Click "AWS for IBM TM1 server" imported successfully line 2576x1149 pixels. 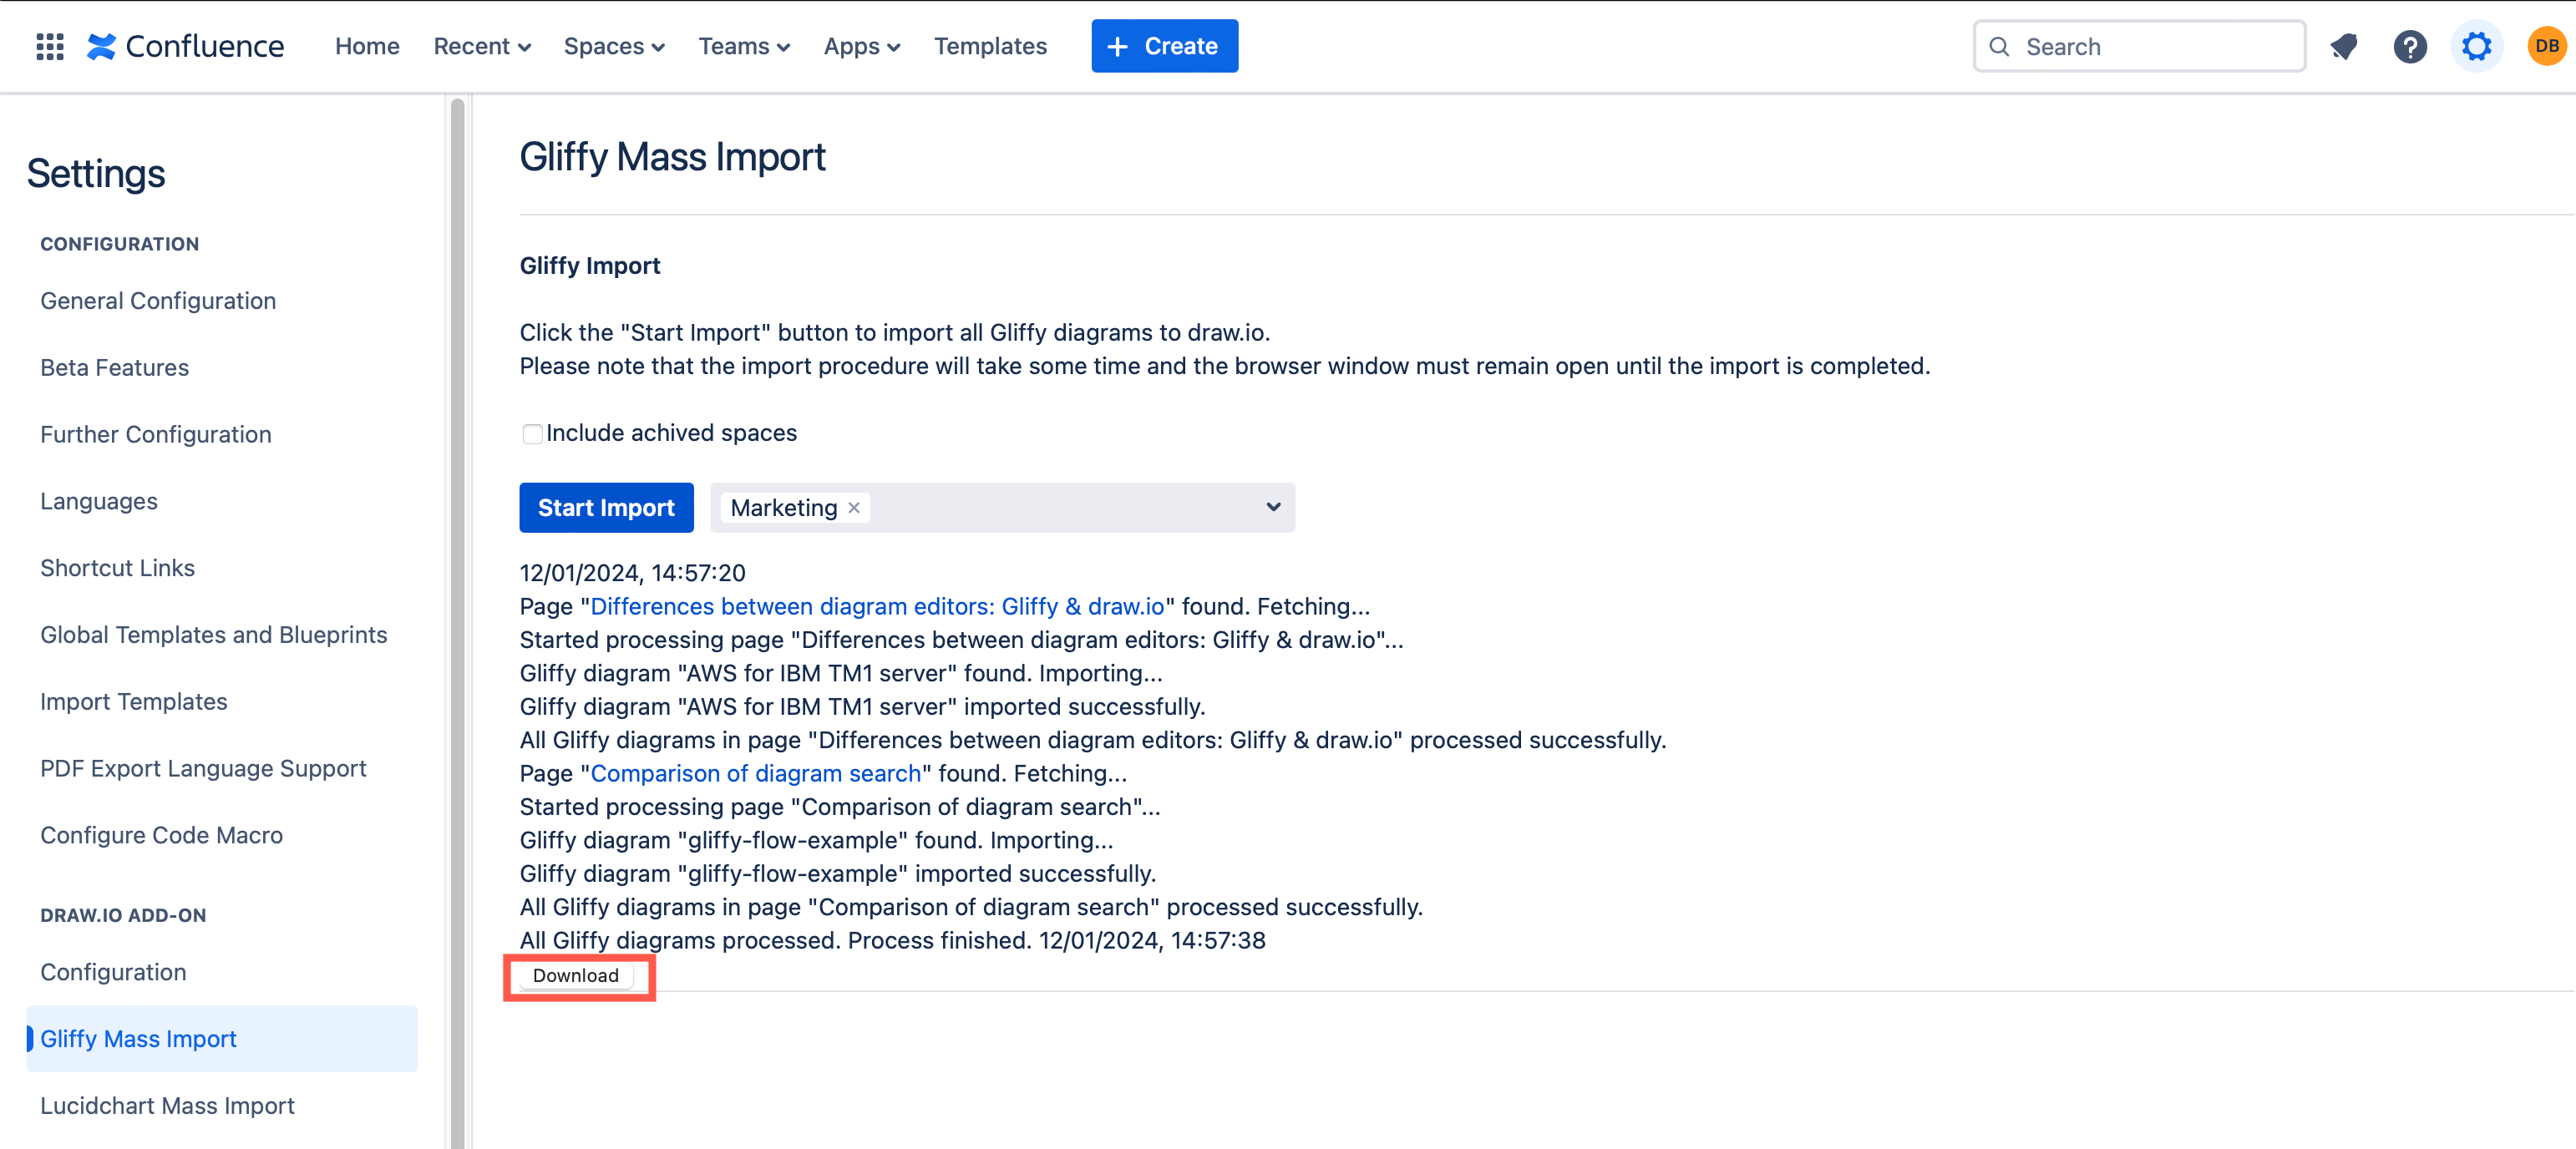(x=862, y=707)
